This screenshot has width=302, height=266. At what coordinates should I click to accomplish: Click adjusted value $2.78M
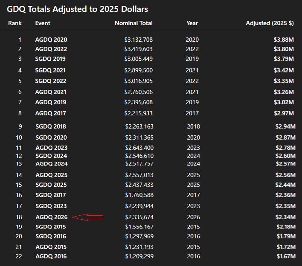point(285,148)
